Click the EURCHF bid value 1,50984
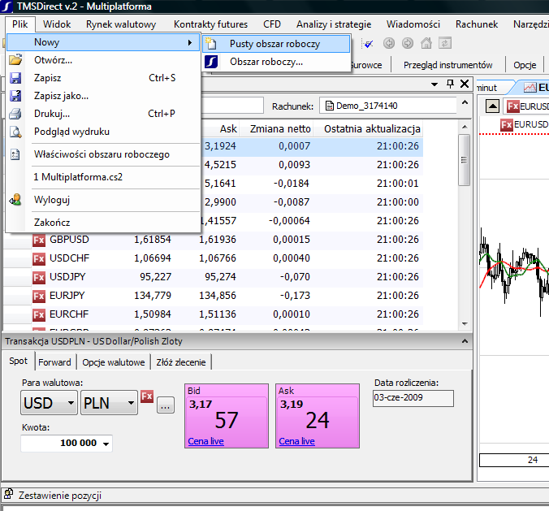This screenshot has width=549, height=511. (153, 314)
